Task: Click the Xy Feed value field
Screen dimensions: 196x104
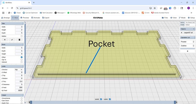Action: click(19, 90)
